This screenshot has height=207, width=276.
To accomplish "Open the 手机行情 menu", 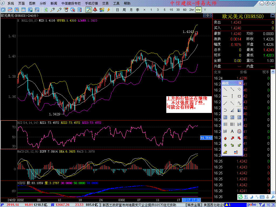I will [92, 3].
